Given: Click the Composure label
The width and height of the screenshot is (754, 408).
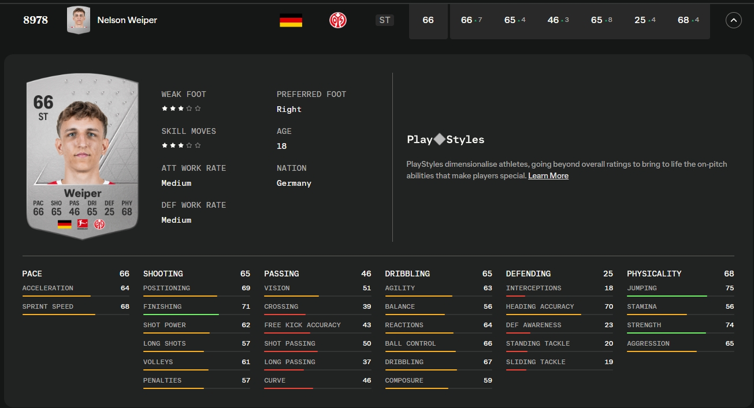Looking at the screenshot, I should click(x=404, y=380).
